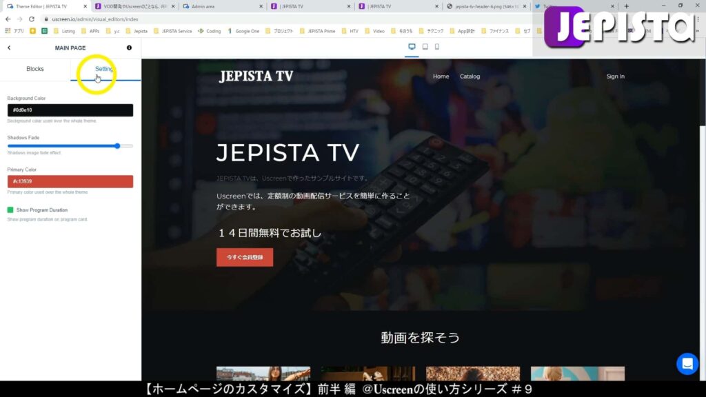Toggle Show Program Duration checkbox
Viewport: 706px width, 397px height.
(10, 210)
